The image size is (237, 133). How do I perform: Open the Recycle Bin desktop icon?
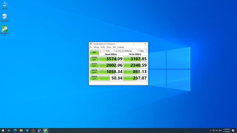5,17
